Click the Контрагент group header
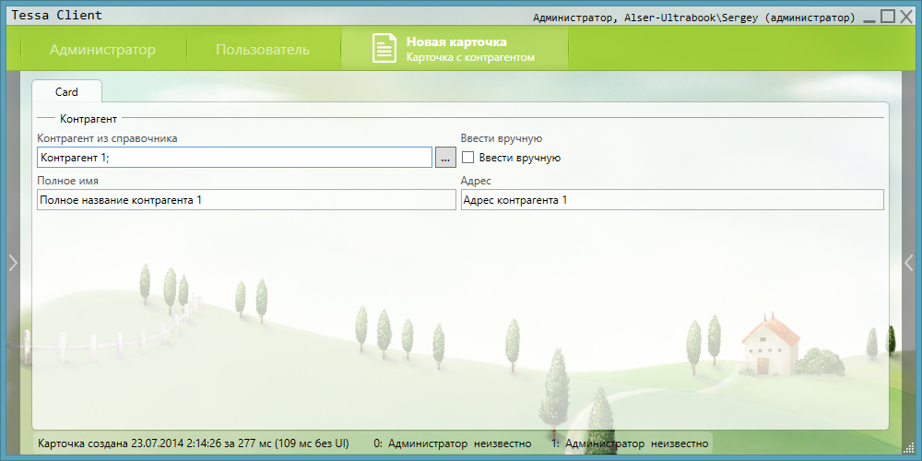The height and width of the screenshot is (461, 922). 88,119
